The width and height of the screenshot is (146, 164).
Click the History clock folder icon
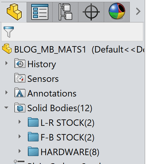pyautogui.click(x=20, y=63)
